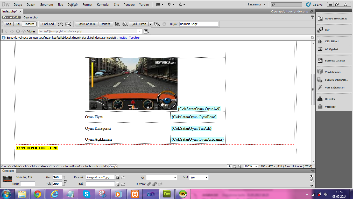Click the preview in browser globe icon
The width and height of the screenshot is (353, 199).
point(125,24)
